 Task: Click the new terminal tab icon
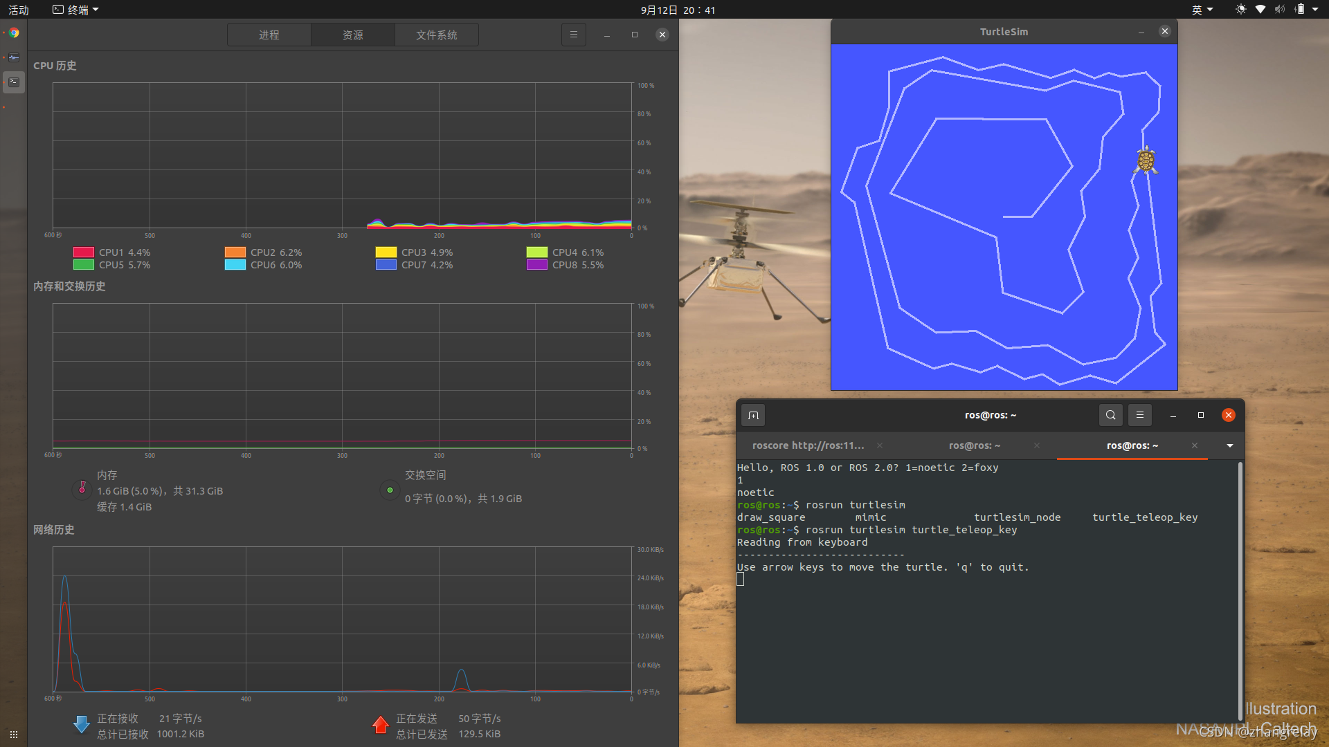[x=753, y=415]
